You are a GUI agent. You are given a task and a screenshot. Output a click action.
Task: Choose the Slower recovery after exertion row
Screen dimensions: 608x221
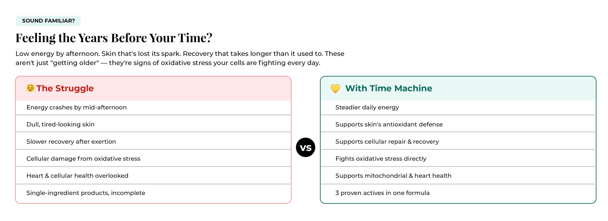pos(153,141)
